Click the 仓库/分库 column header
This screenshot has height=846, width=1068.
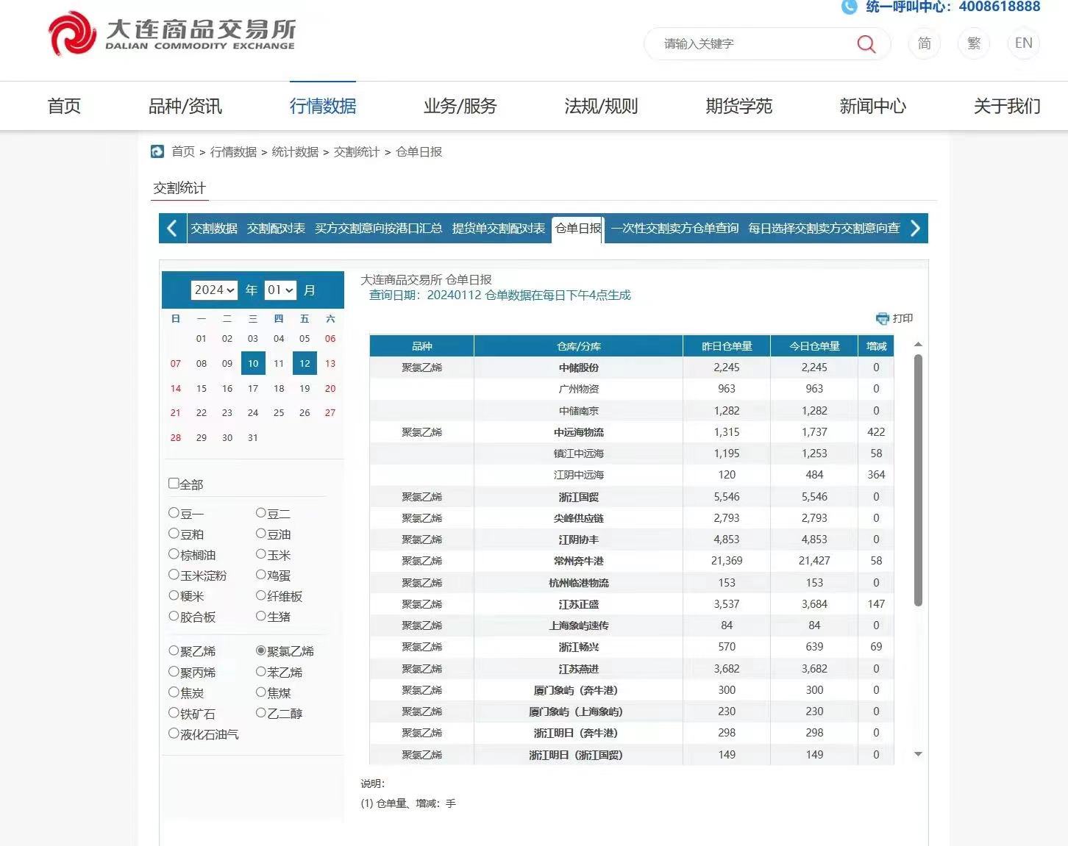pos(579,346)
